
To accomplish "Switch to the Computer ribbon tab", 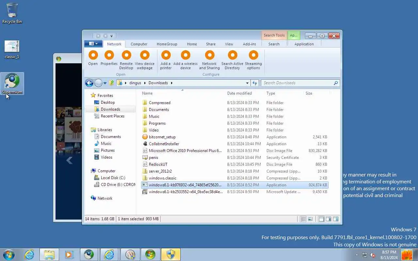I will (x=139, y=44).
